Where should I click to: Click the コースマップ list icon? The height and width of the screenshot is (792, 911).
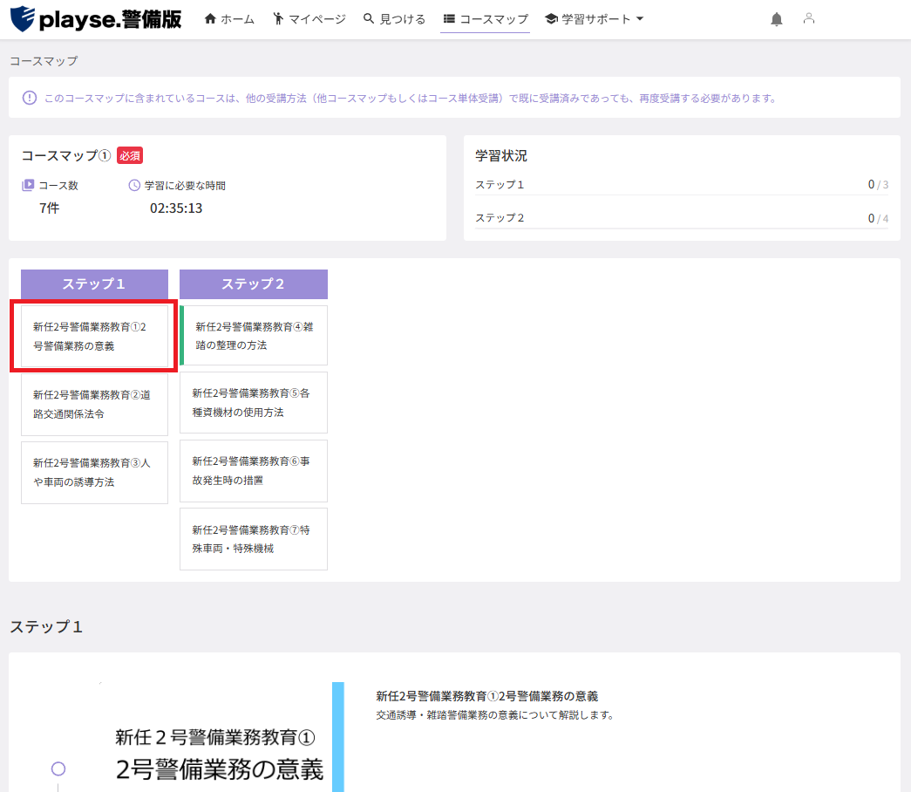click(449, 18)
